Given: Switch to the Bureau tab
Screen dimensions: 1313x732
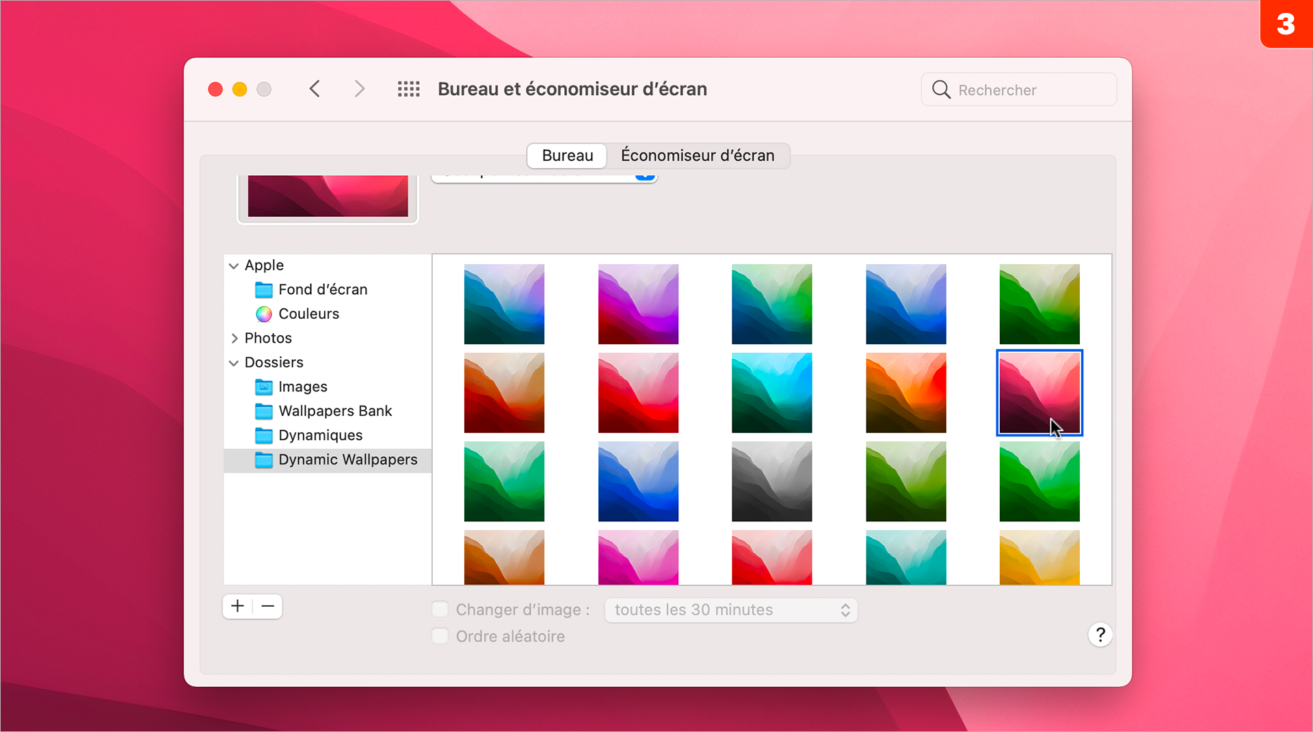Looking at the screenshot, I should [567, 155].
